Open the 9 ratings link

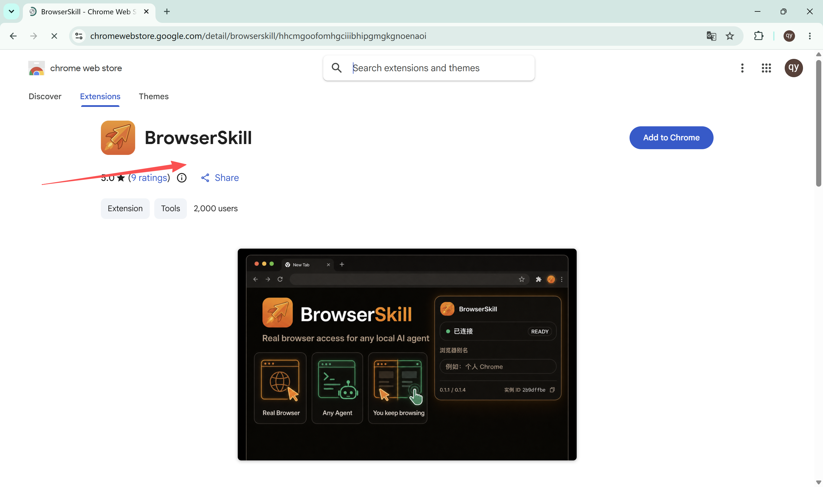click(x=149, y=177)
